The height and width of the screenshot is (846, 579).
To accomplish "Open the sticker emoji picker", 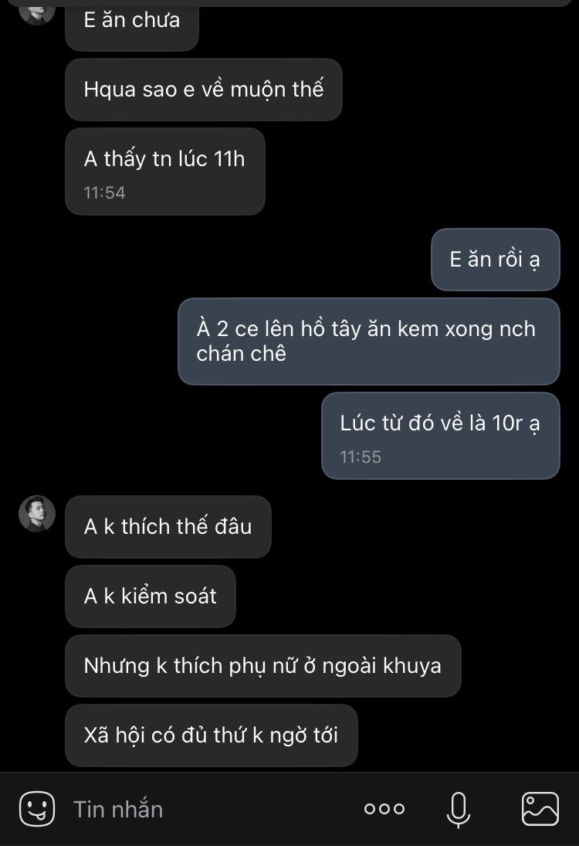I will tap(37, 809).
